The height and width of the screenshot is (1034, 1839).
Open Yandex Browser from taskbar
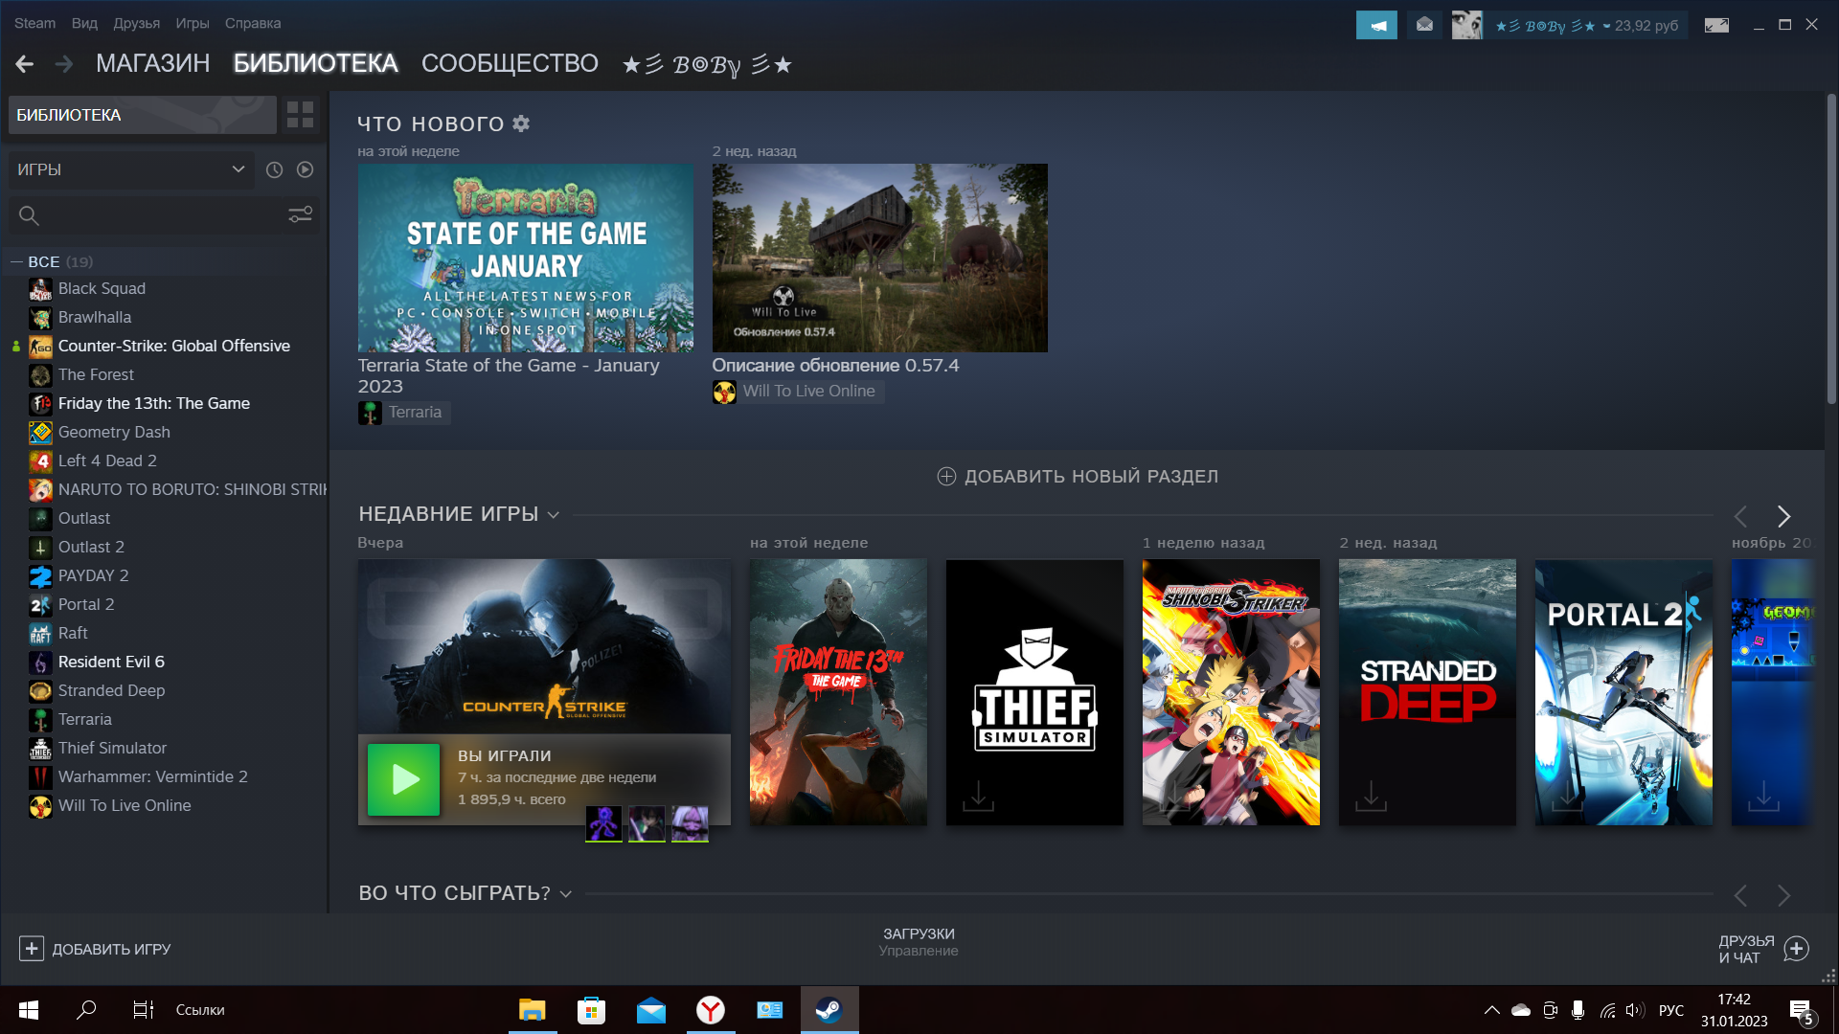pos(711,1010)
